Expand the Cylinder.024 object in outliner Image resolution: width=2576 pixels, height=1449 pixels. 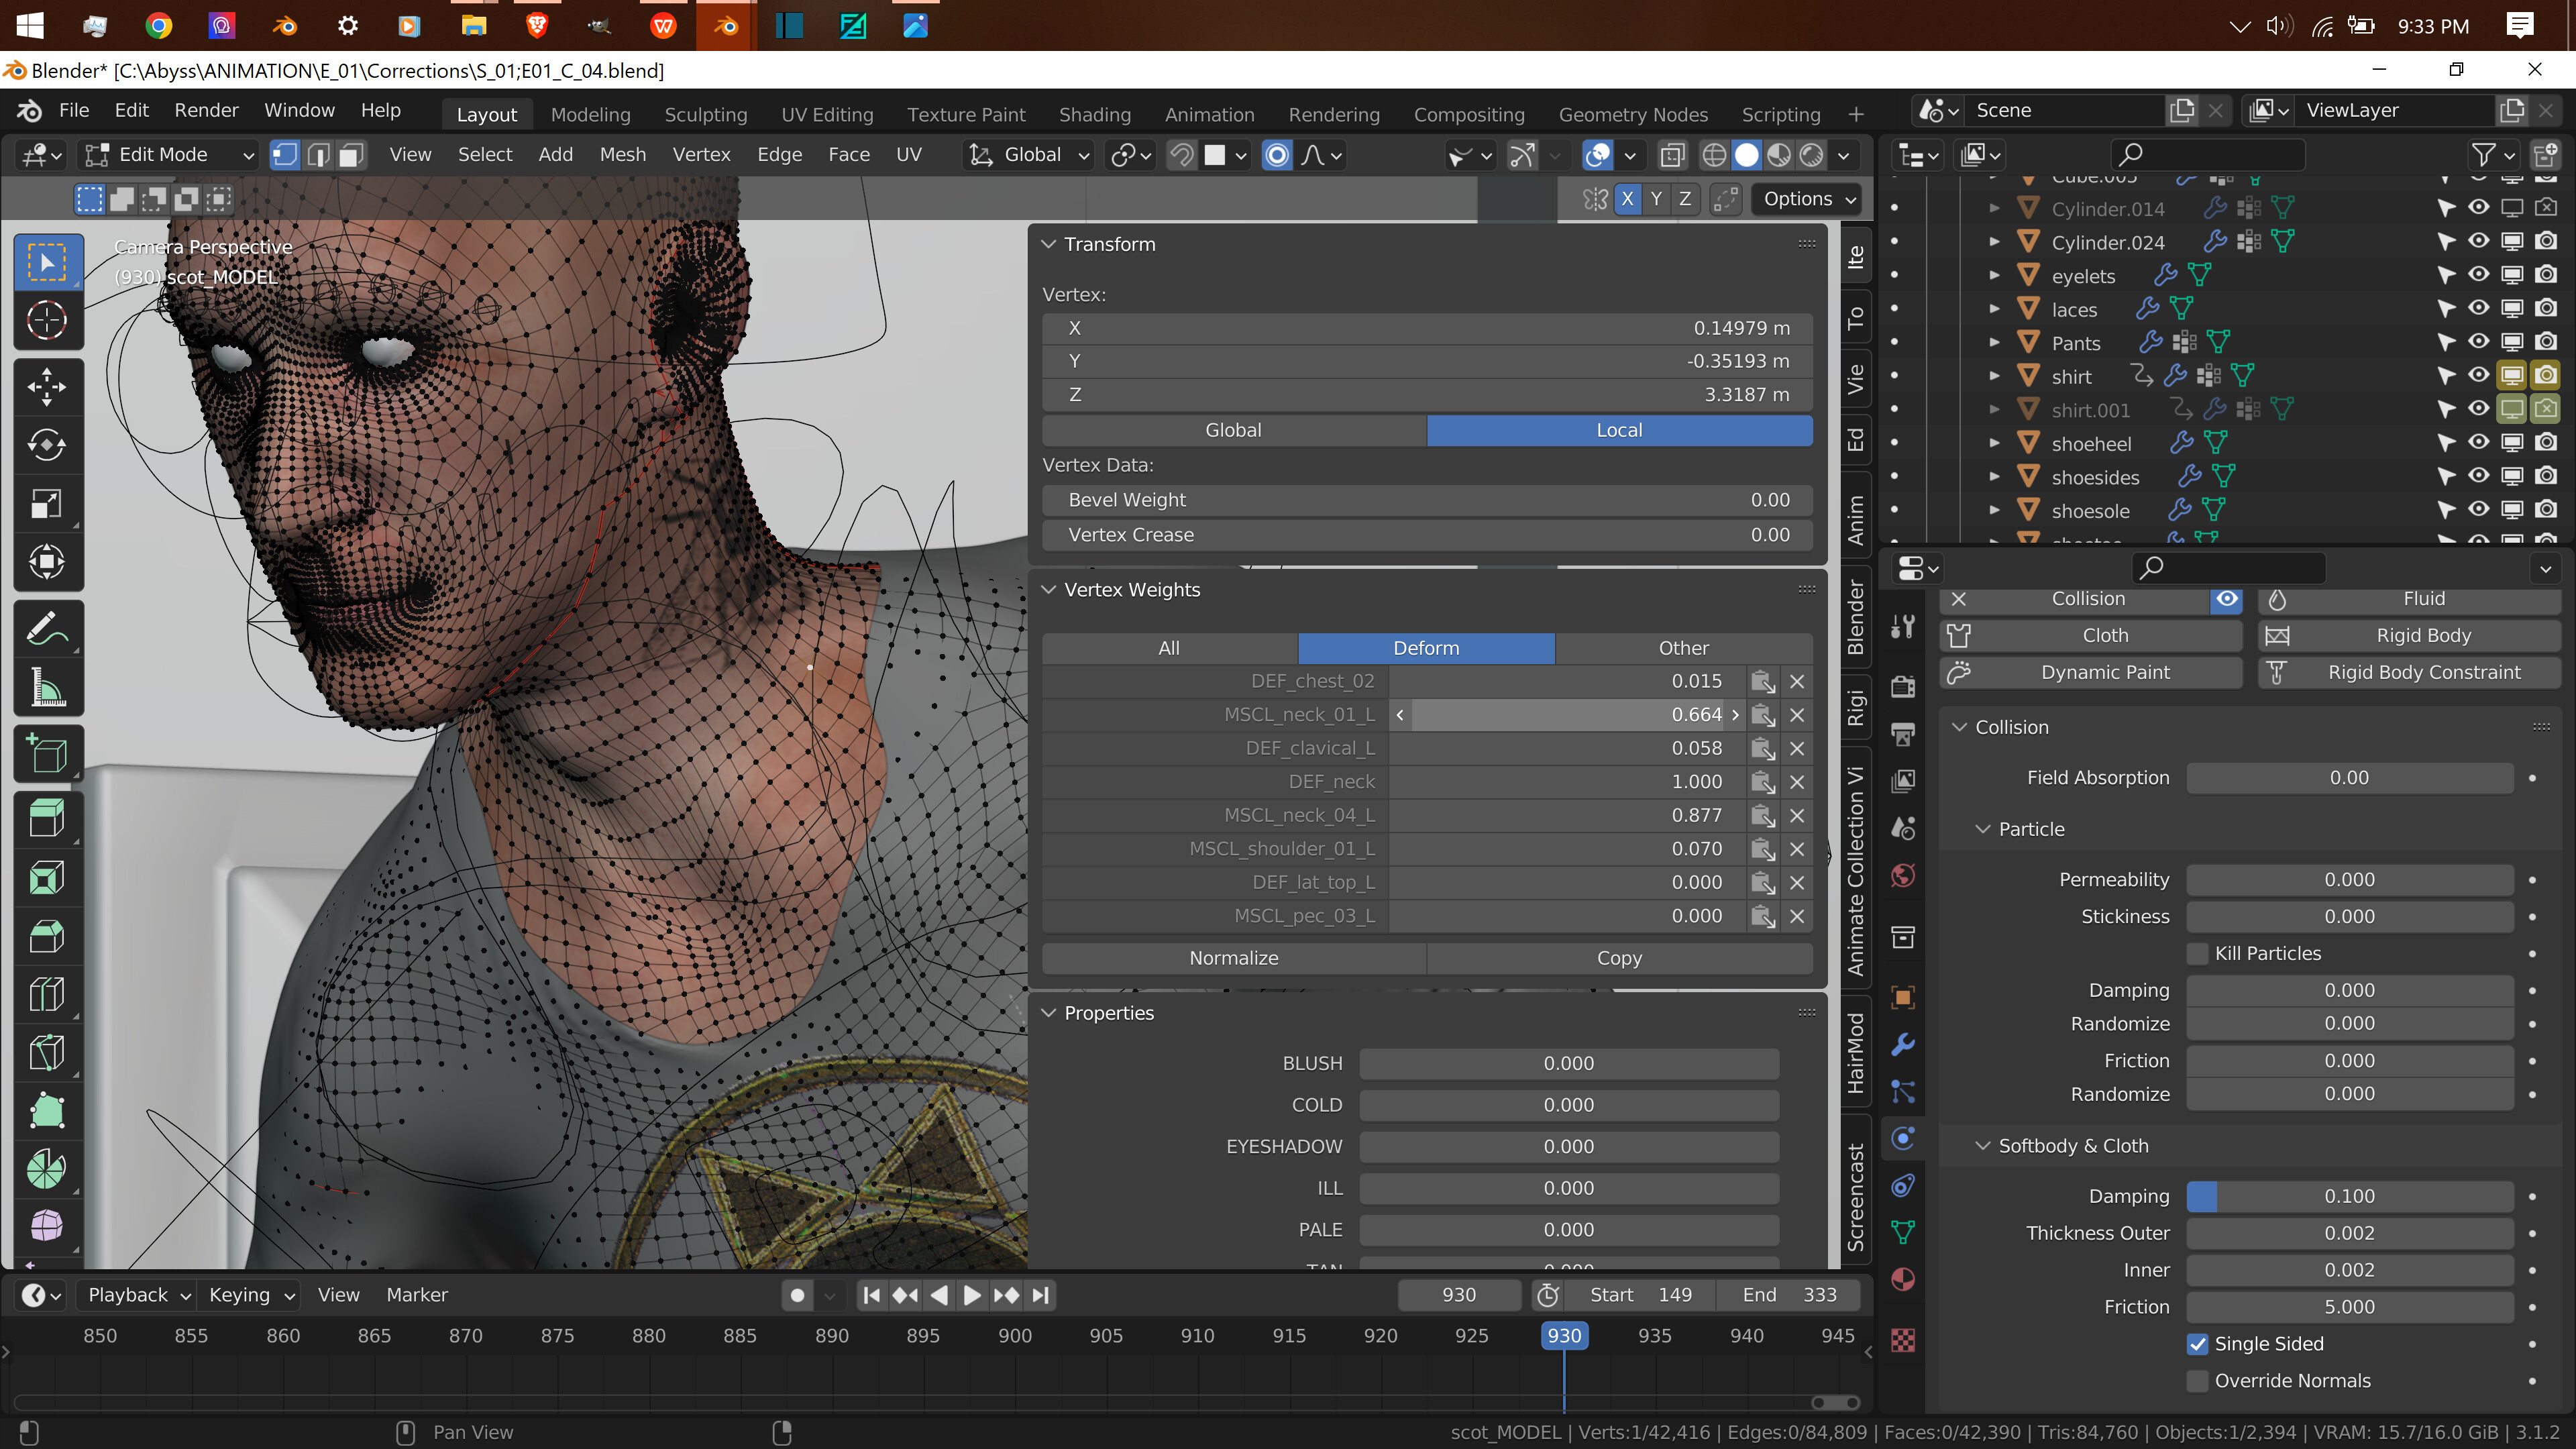pos(1994,242)
